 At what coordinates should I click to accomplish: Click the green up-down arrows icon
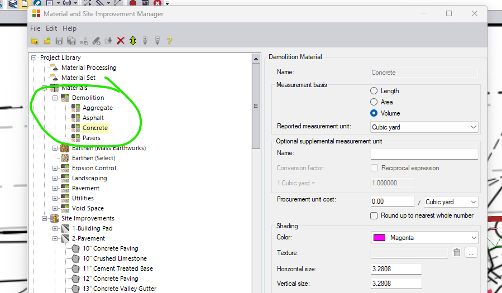coord(133,41)
